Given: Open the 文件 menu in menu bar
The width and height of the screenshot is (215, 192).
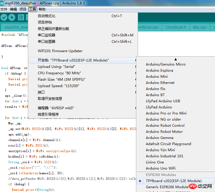Looking at the screenshot, I should click(4, 9).
